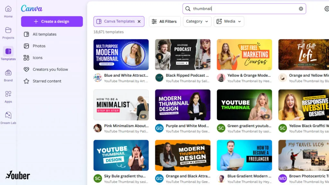The width and height of the screenshot is (329, 185).
Task: Open Fall Chill Lofi template
Action: click(x=304, y=55)
